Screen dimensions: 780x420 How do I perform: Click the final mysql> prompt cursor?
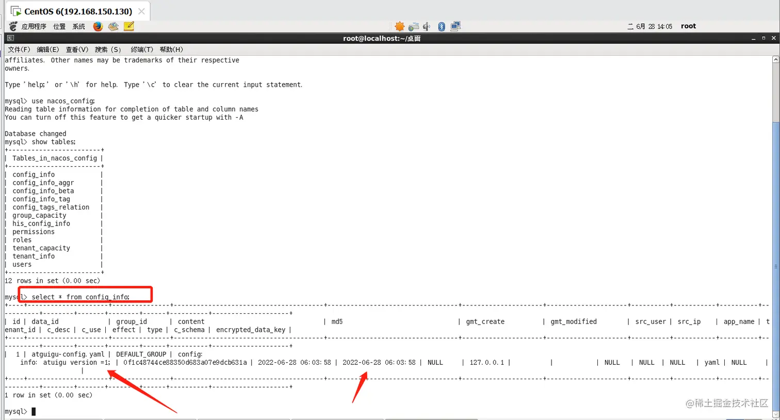pyautogui.click(x=34, y=412)
